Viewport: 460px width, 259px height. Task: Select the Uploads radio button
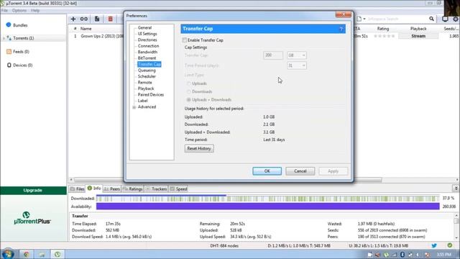tap(188, 83)
